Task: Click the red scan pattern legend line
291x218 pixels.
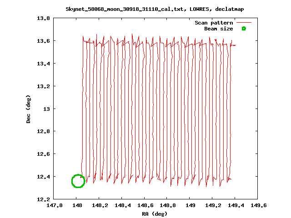Action: [x=244, y=23]
